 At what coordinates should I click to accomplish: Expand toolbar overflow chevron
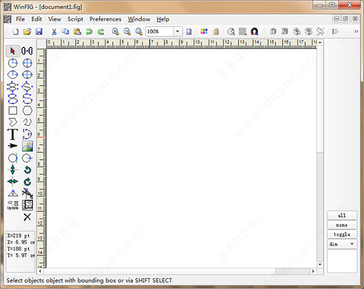tap(356, 32)
